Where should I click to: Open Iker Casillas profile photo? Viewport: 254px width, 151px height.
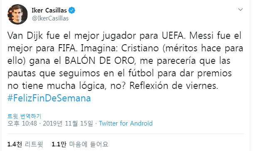tap(17, 14)
